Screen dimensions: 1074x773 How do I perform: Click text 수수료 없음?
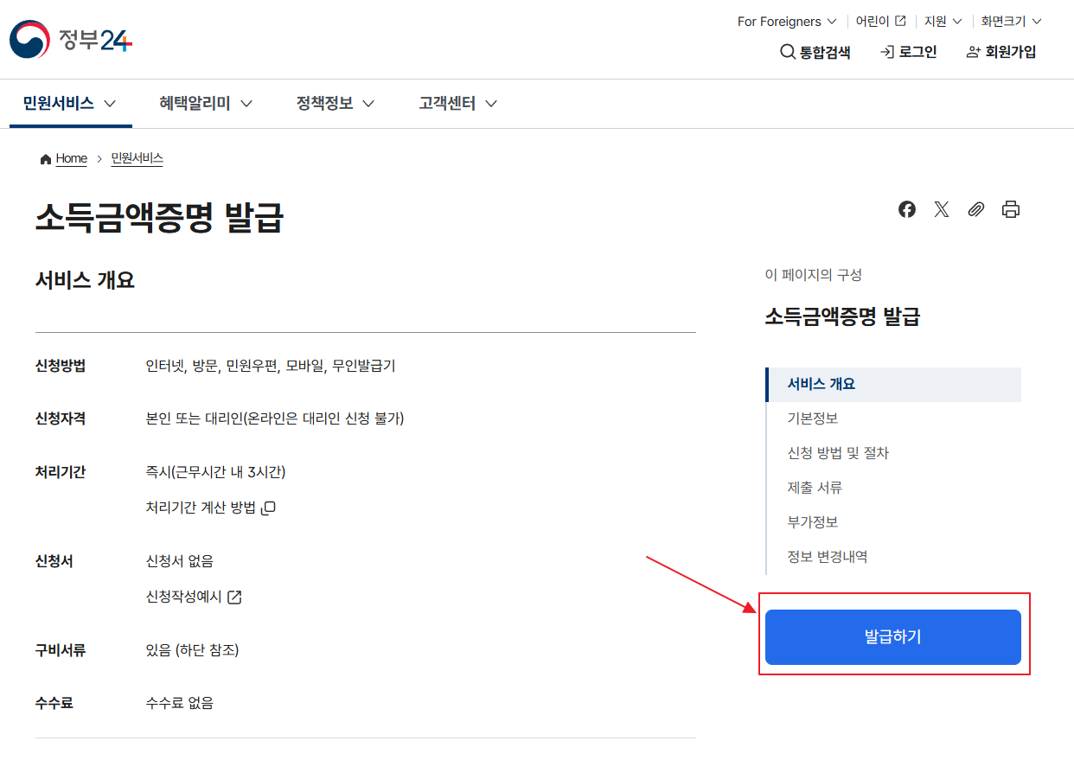click(x=180, y=703)
